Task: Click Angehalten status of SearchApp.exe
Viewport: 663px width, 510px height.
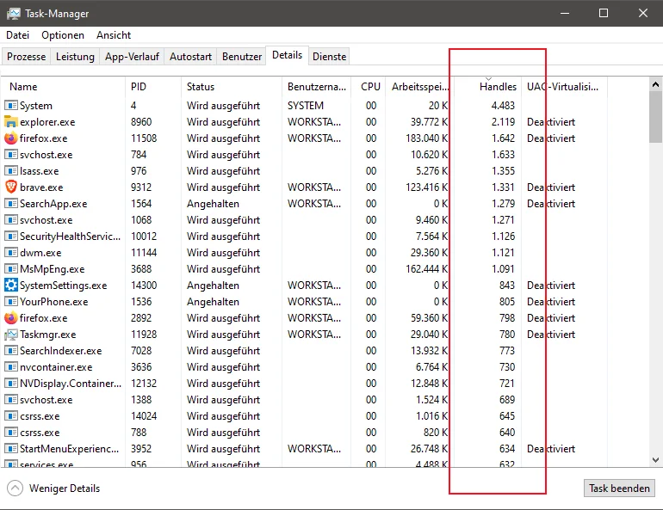Action: [x=214, y=204]
